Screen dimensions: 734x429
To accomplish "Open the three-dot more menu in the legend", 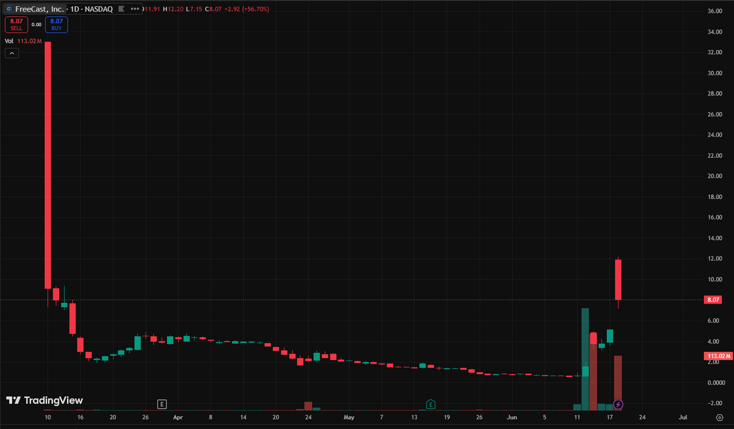I will [134, 9].
